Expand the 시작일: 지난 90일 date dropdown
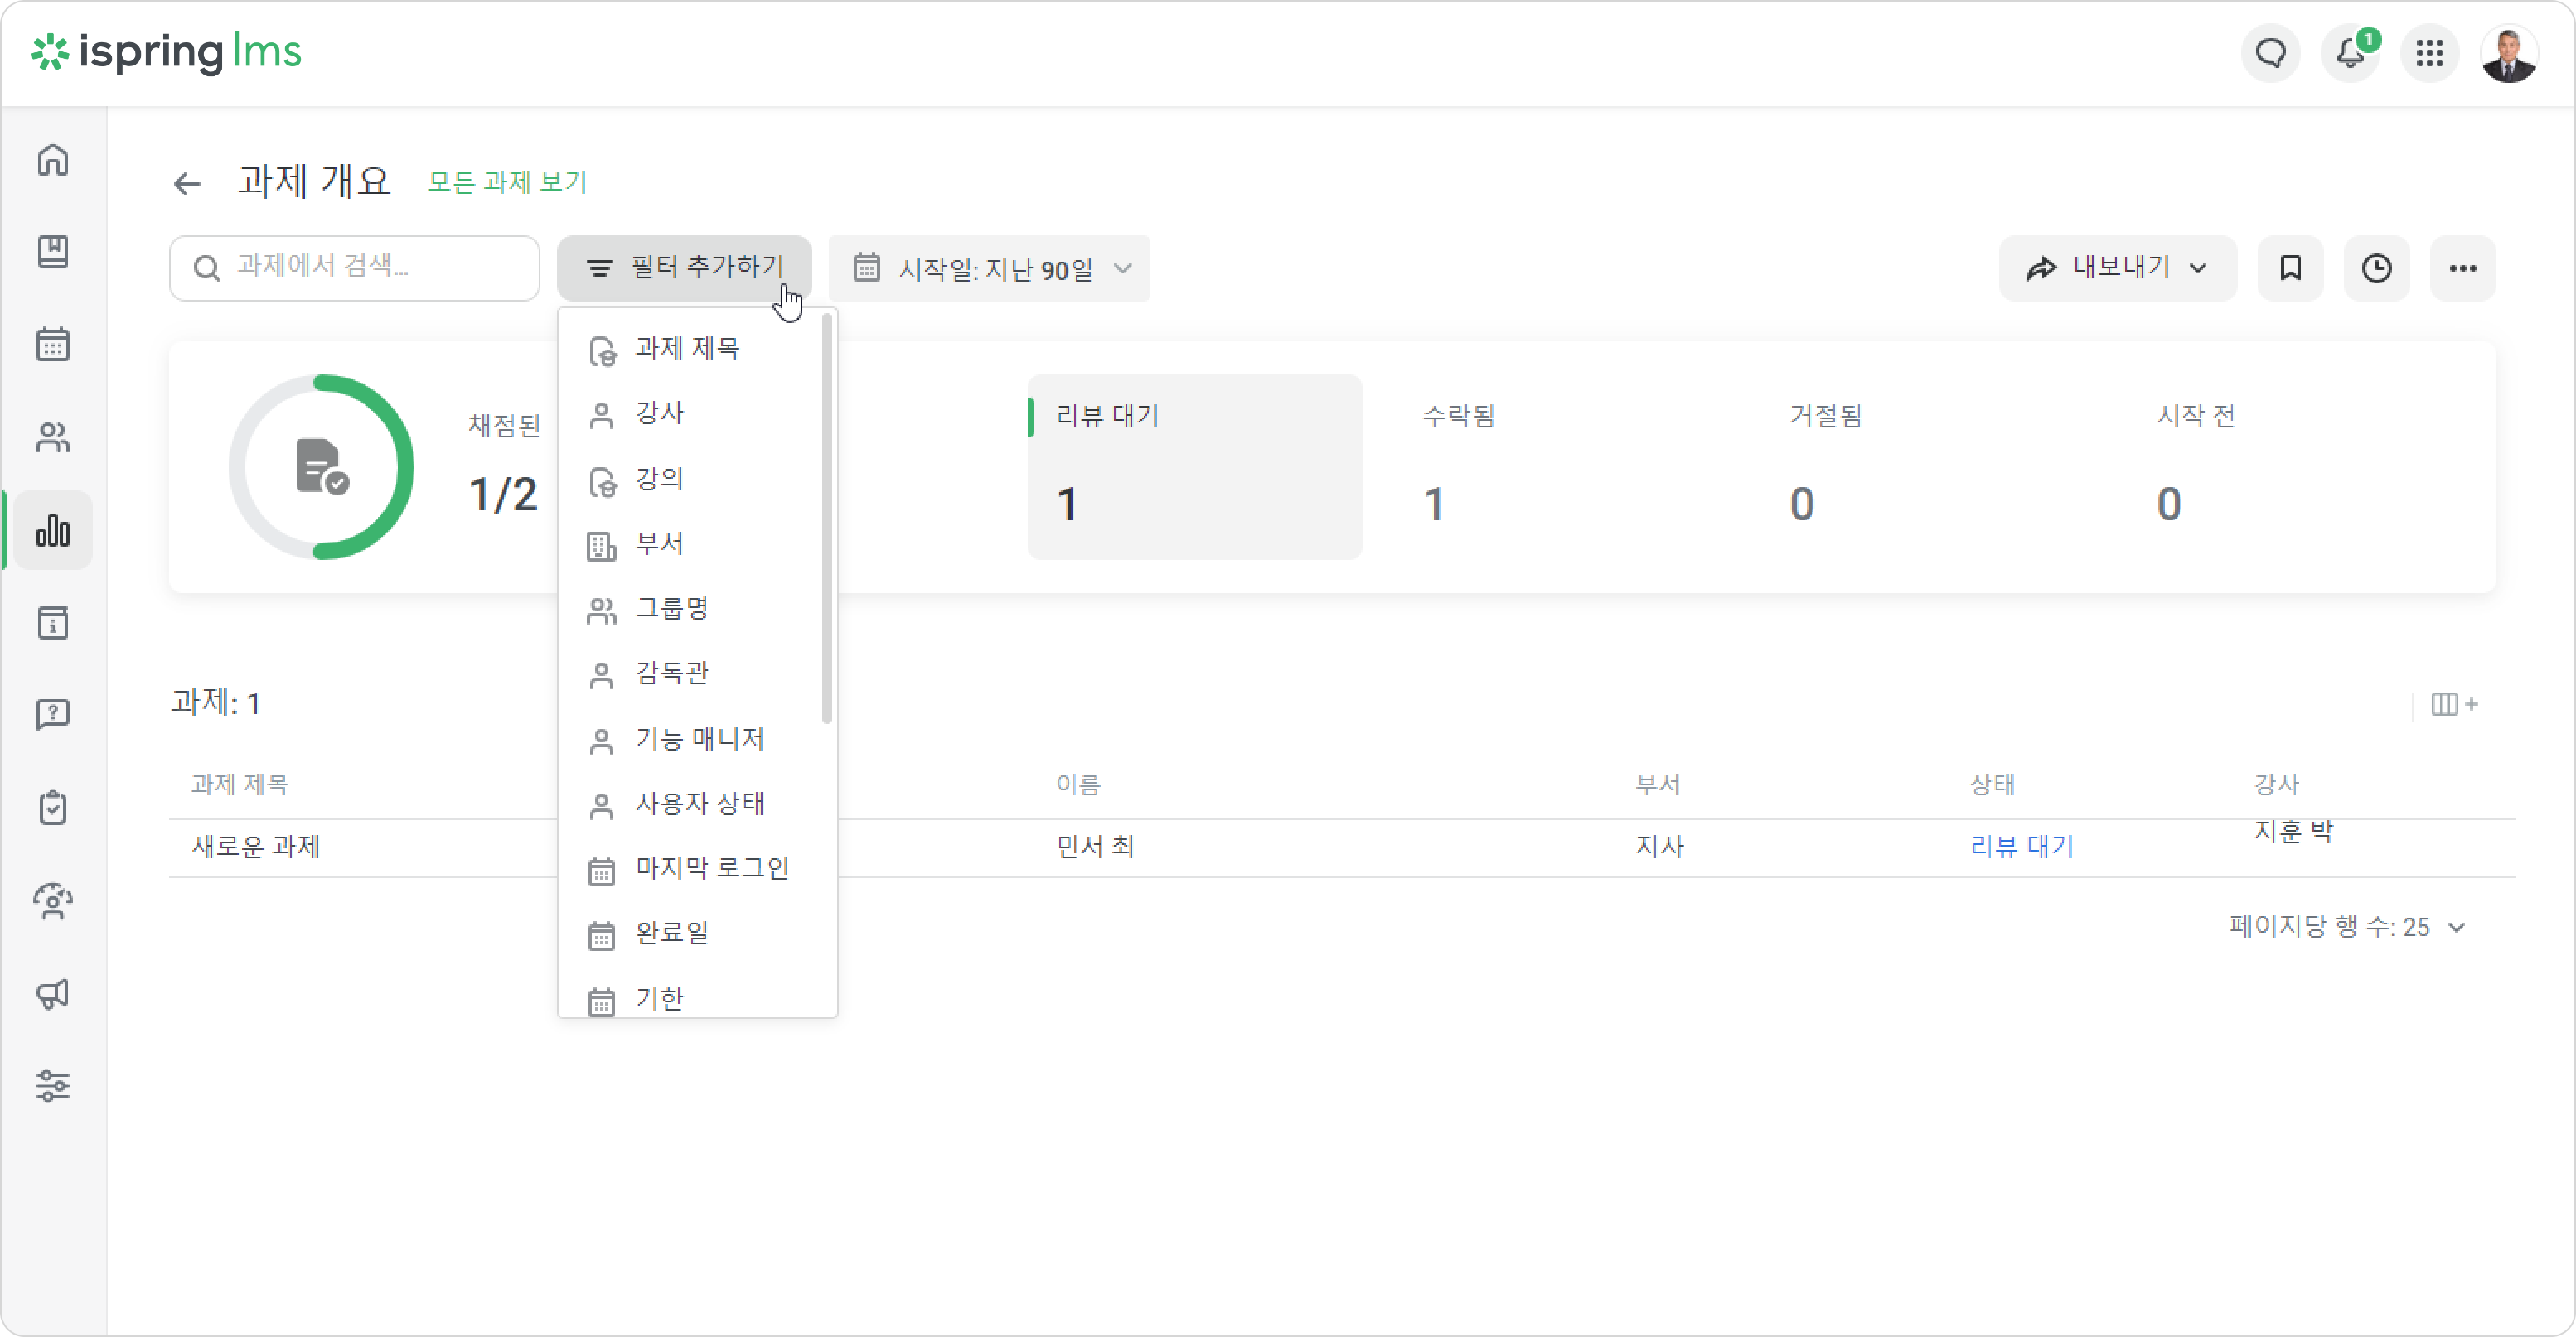The height and width of the screenshot is (1337, 2576). click(990, 268)
